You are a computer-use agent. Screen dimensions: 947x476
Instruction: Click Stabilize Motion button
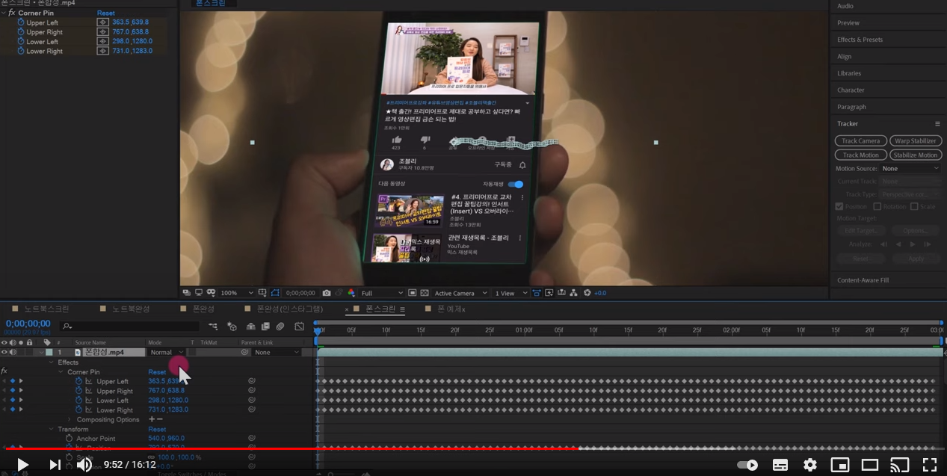[x=916, y=155]
